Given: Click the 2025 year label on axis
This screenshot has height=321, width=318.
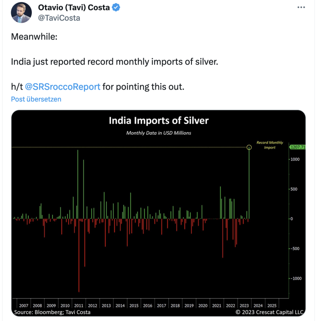Looking at the screenshot, I should coord(271,305).
